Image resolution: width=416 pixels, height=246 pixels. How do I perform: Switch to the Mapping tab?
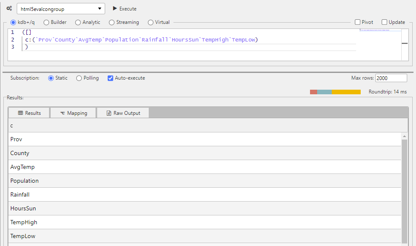click(x=73, y=113)
